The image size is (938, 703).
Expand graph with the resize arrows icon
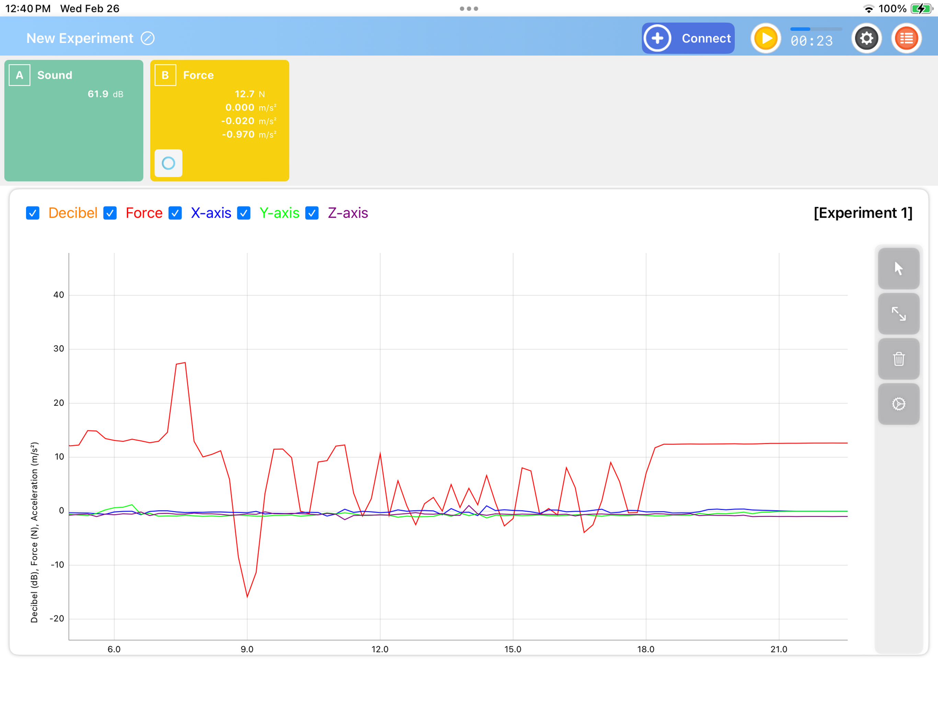click(x=899, y=314)
